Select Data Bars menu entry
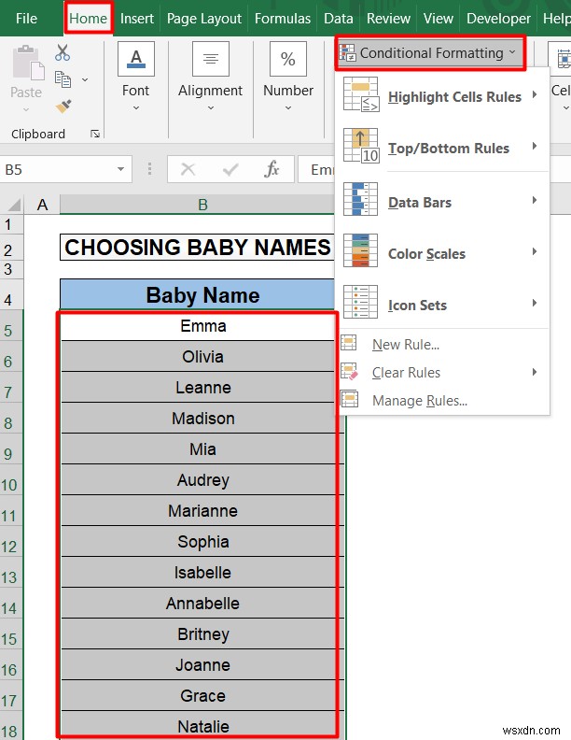Image resolution: width=571 pixels, height=740 pixels. [443, 201]
